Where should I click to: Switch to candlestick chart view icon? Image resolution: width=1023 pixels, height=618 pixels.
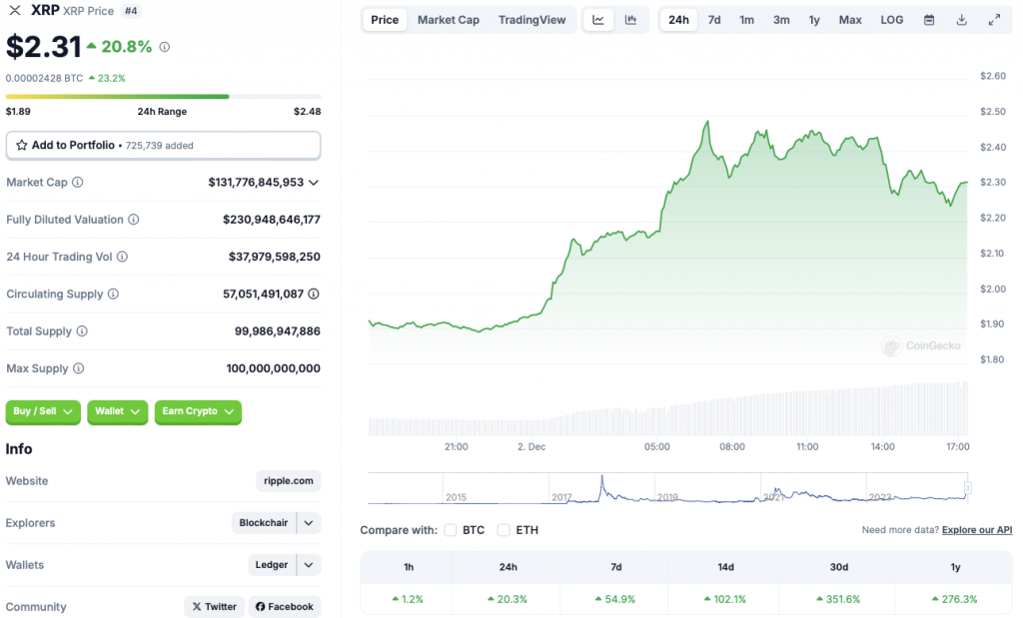[x=630, y=20]
